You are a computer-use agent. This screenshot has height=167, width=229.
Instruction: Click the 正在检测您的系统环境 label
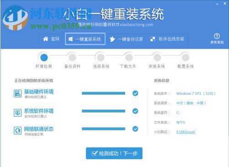pyautogui.click(x=34, y=81)
